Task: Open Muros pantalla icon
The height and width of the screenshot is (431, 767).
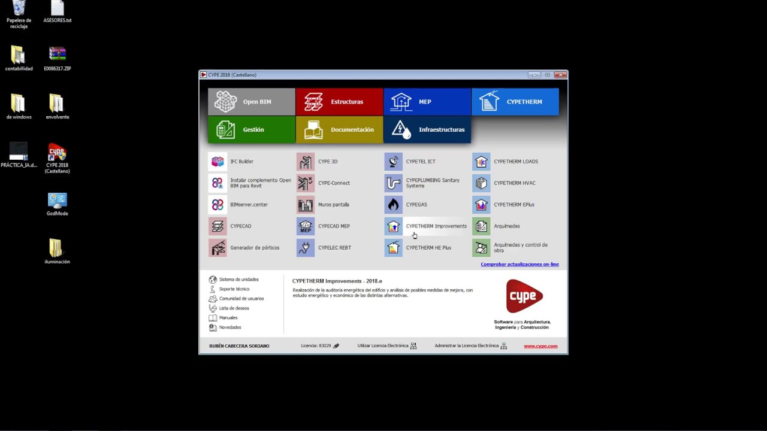Action: coord(306,205)
